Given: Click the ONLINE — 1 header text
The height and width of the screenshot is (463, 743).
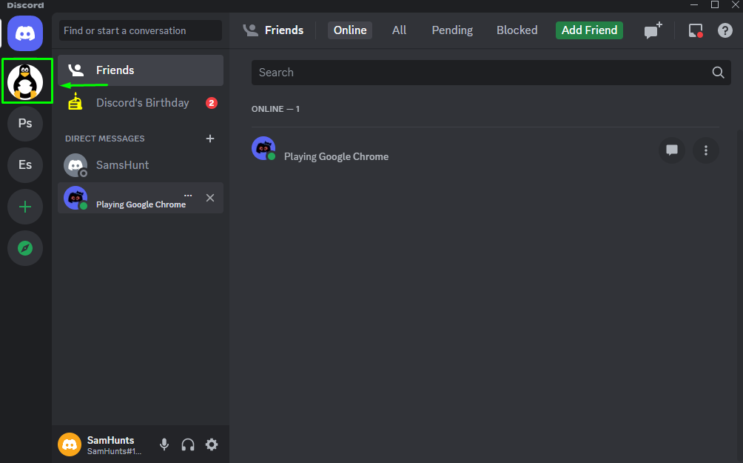Looking at the screenshot, I should pos(275,109).
